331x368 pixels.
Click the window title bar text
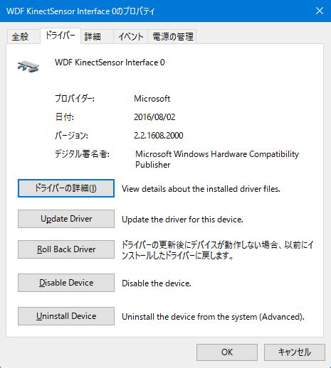80,11
